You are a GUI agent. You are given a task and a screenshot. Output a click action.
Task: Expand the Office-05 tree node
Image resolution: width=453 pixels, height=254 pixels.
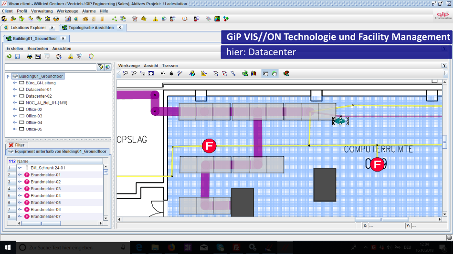15,129
